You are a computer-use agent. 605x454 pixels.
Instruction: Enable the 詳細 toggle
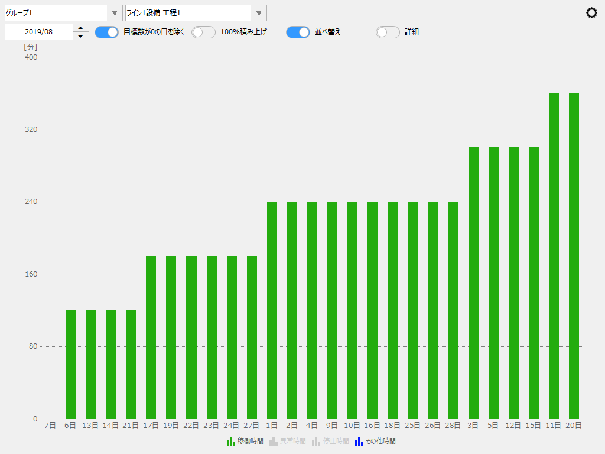(x=388, y=32)
